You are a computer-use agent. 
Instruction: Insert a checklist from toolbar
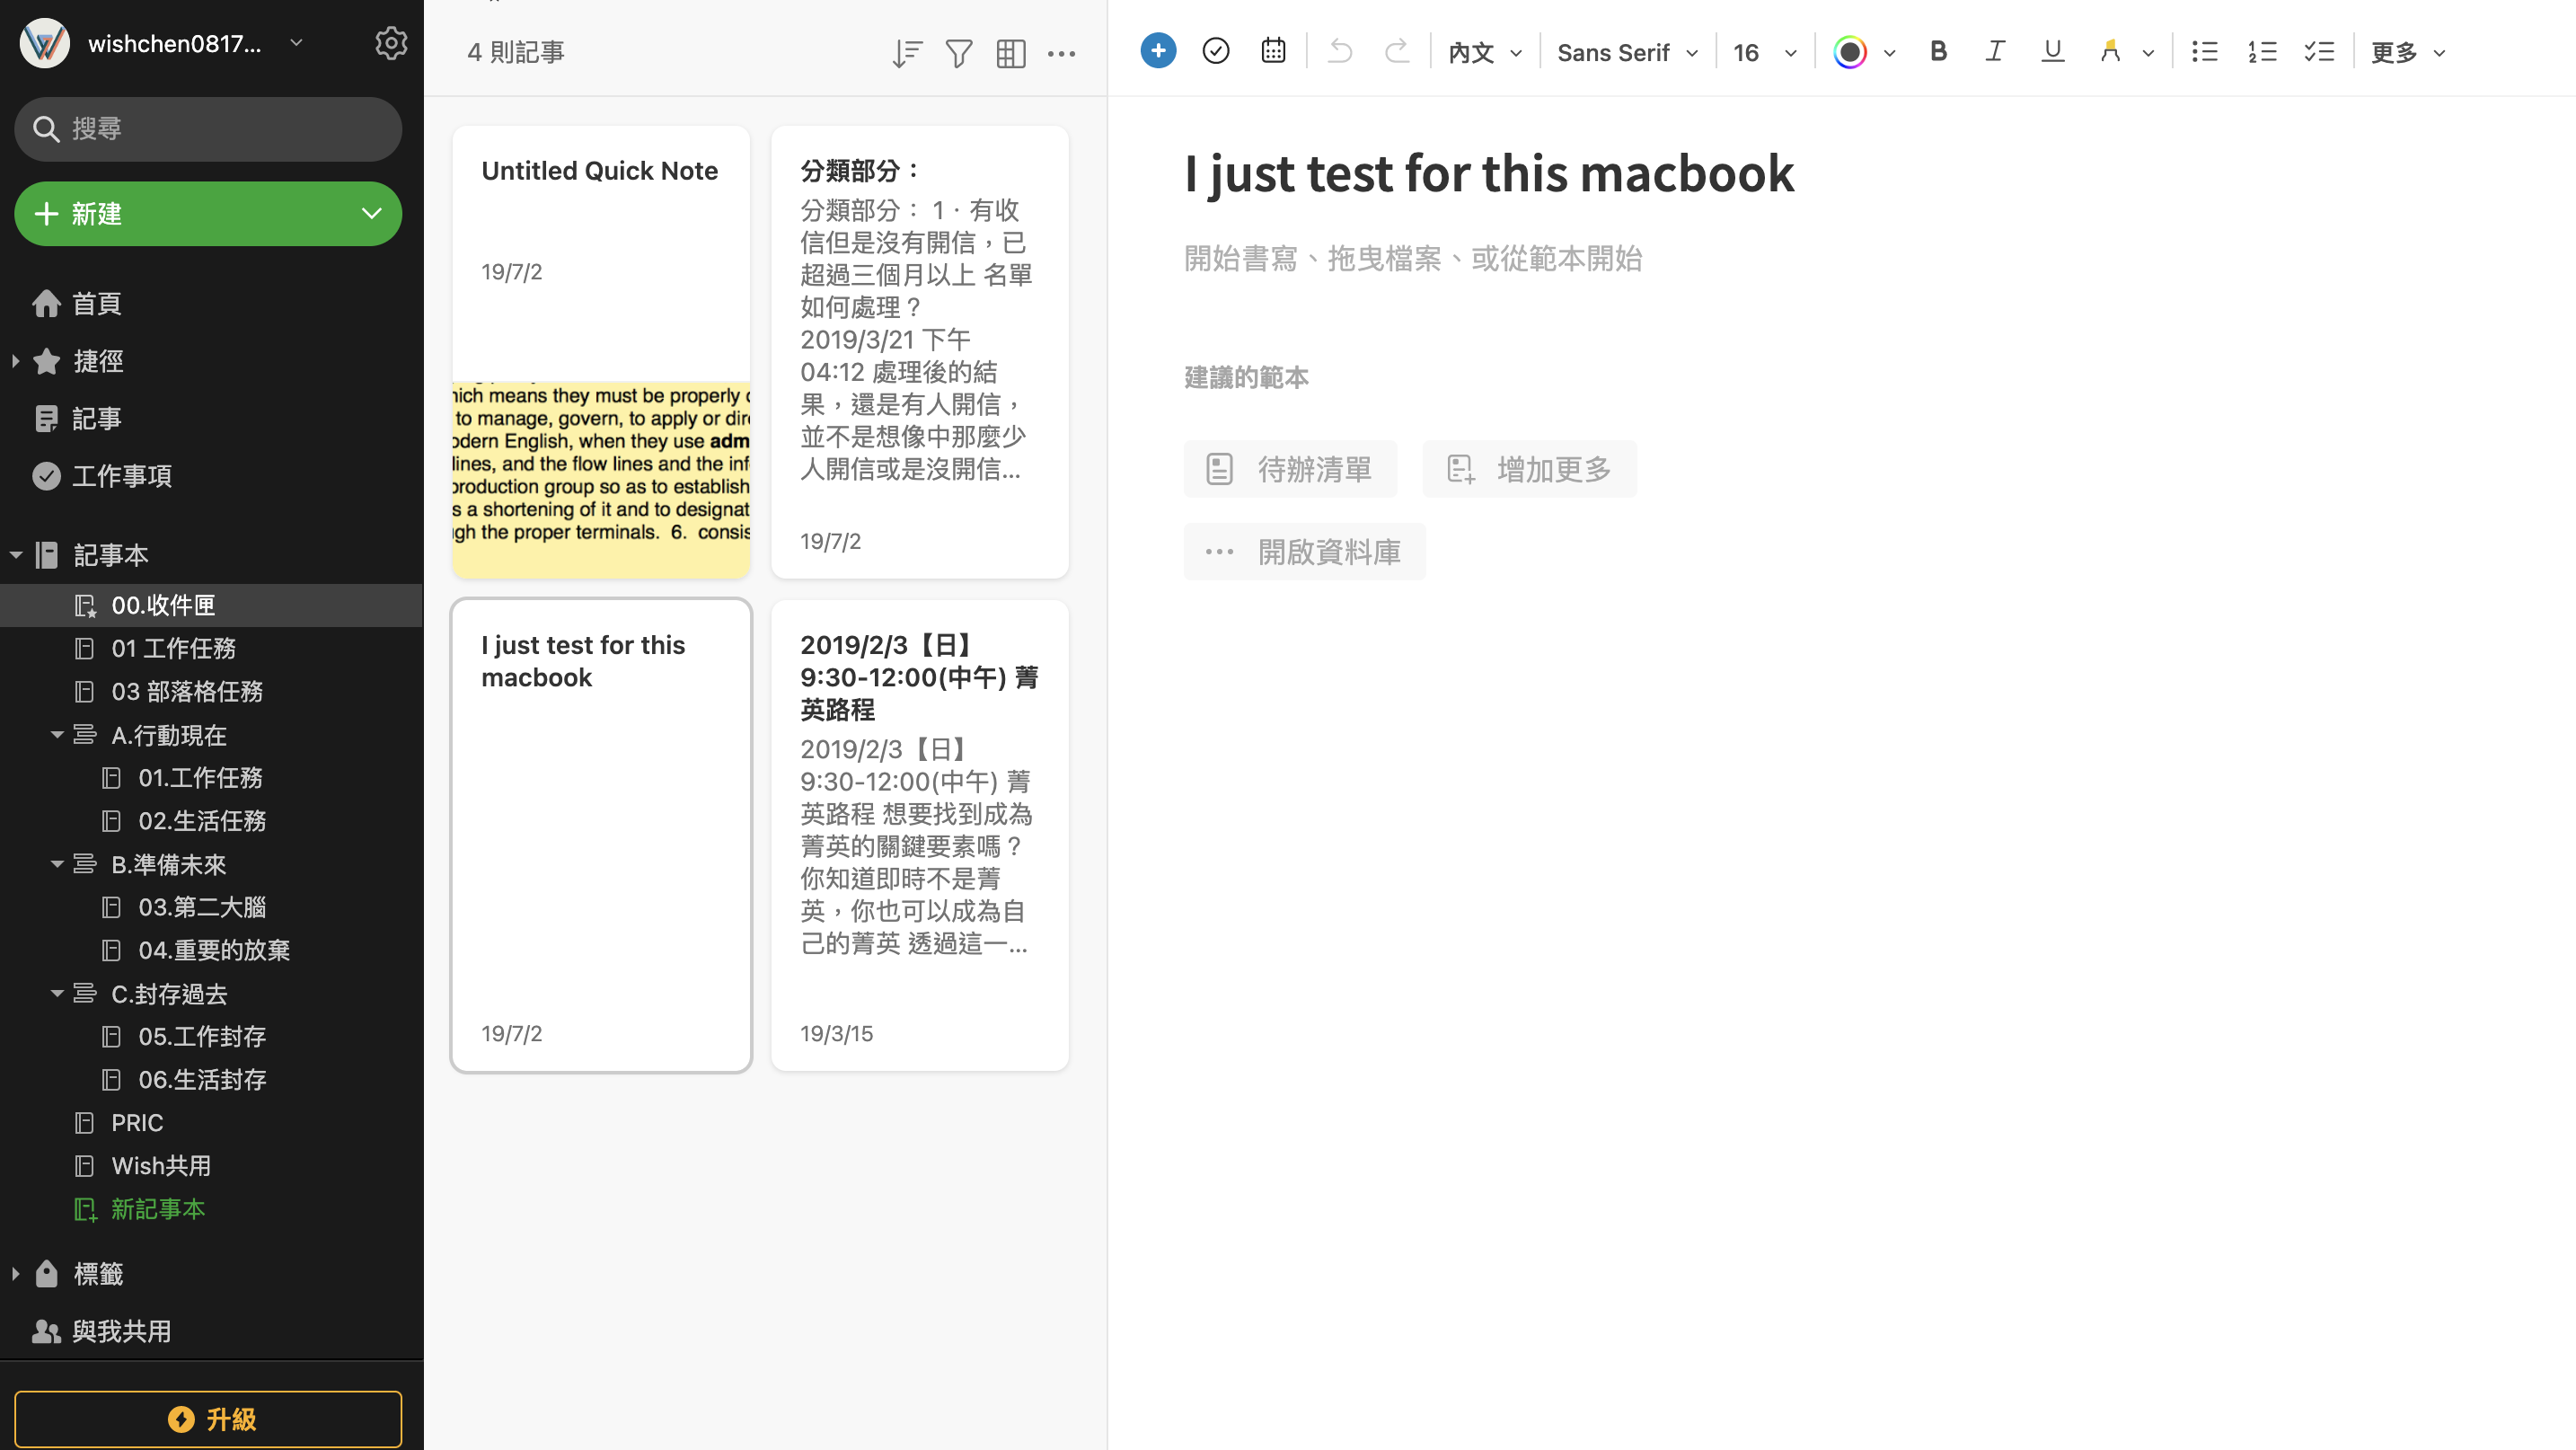pos(2319,52)
